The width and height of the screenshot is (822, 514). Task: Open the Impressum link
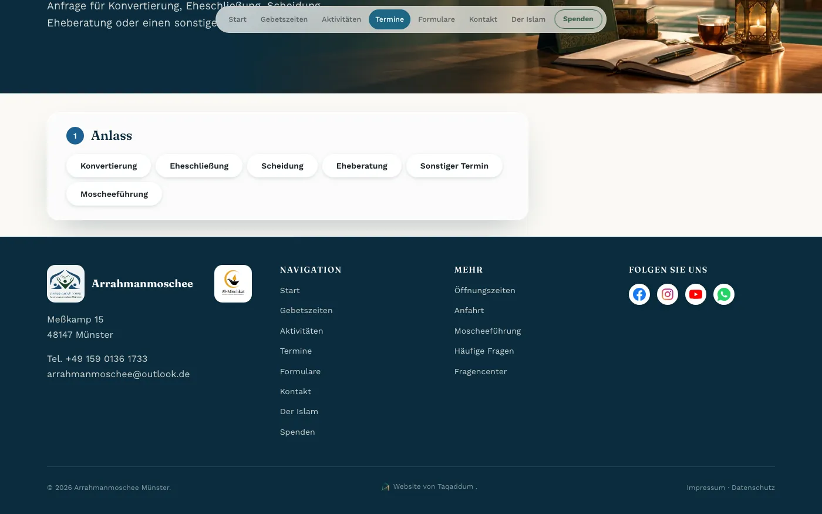point(706,488)
